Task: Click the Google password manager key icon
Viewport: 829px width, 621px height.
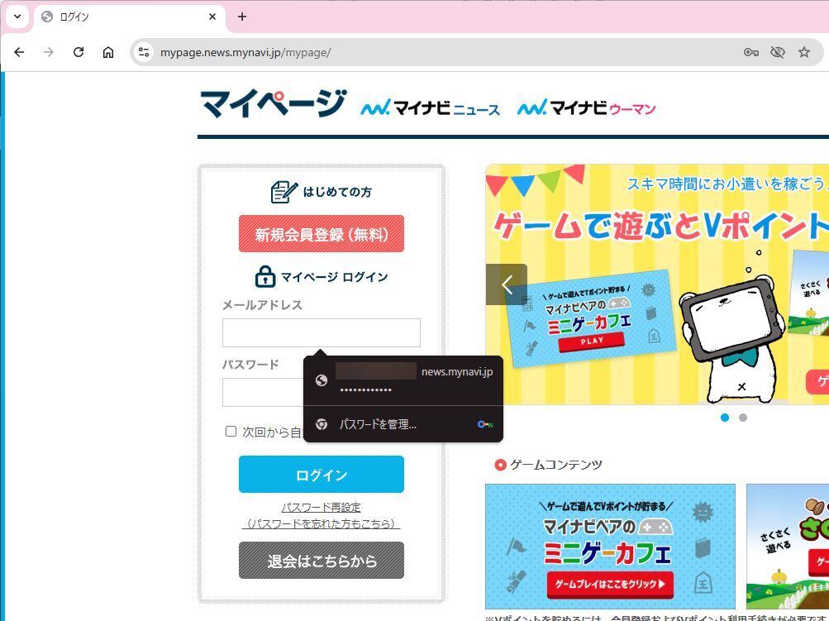Action: pyautogui.click(x=485, y=424)
